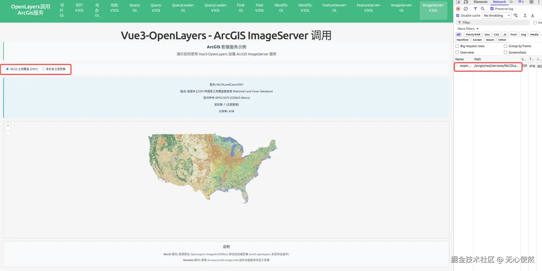Filter requests by JS
Screen dimensions: 542x271
pos(505,35)
